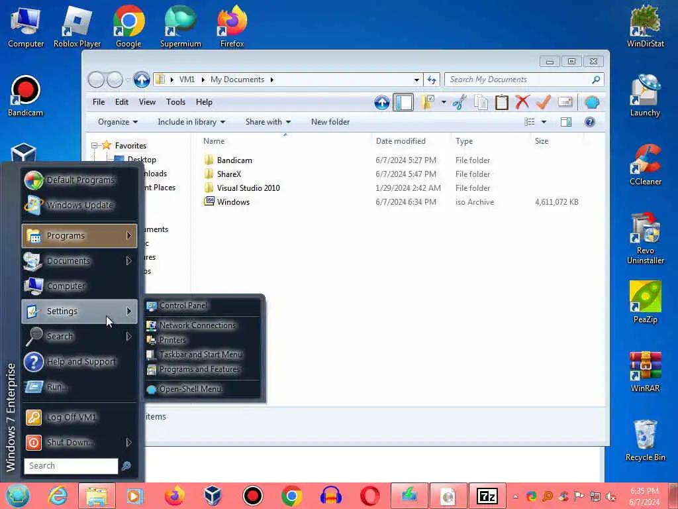The width and height of the screenshot is (678, 509).
Task: Collapse the Favorites tree node
Action: point(94,146)
